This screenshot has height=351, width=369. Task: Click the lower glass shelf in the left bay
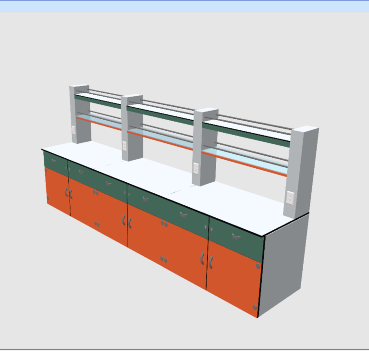point(99,122)
